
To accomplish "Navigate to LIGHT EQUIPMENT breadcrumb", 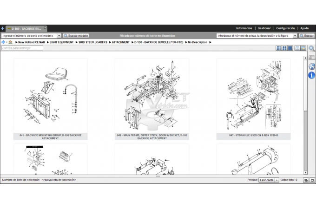I will click(61, 42).
